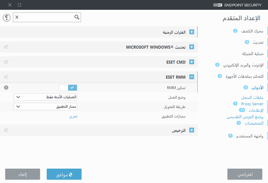Revert Microsoft Windows update section arrow
268x183 pixels.
tap(6, 47)
